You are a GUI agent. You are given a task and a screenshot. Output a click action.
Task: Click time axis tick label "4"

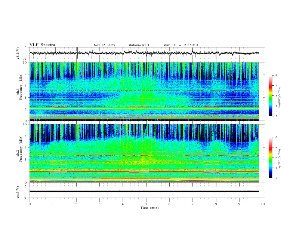[123, 204]
